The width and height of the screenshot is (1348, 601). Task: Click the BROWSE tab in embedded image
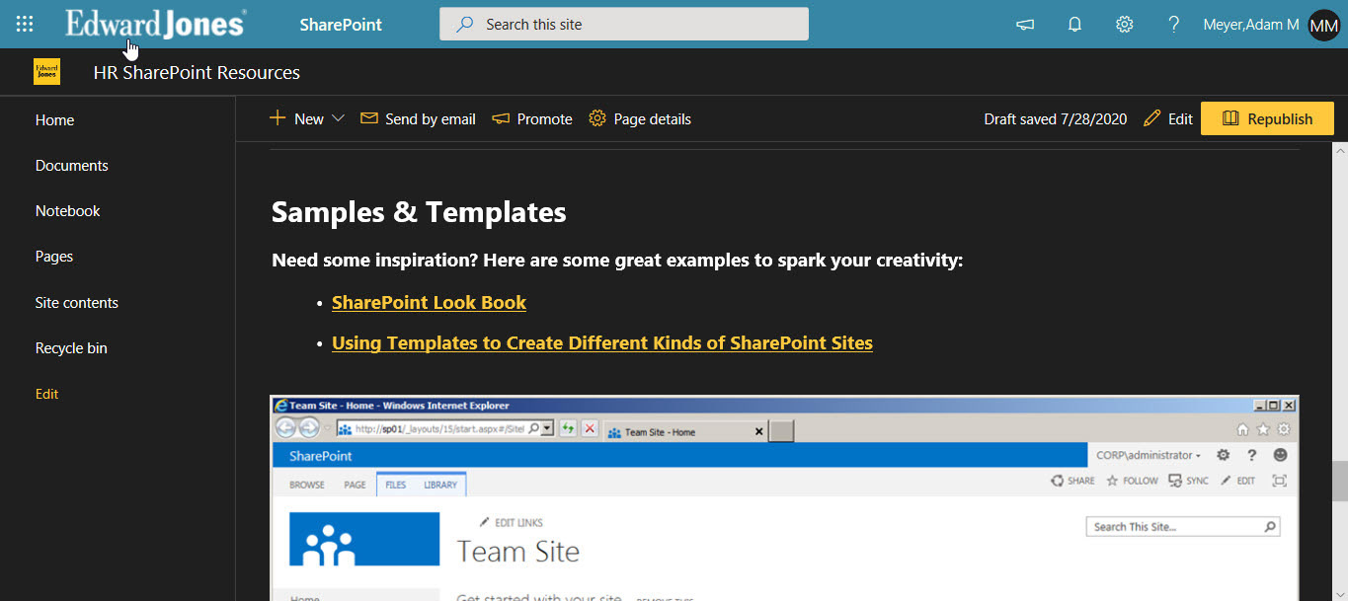pyautogui.click(x=307, y=485)
